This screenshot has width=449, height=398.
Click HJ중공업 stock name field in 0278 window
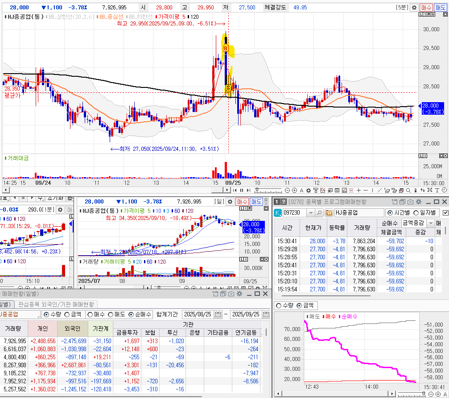click(359, 213)
